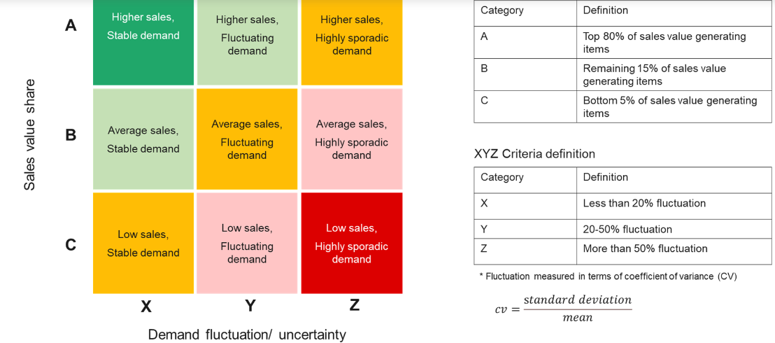Click the dark green AX cell 'Higher sales, Stable demand'
This screenshot has width=775, height=343.
[143, 43]
